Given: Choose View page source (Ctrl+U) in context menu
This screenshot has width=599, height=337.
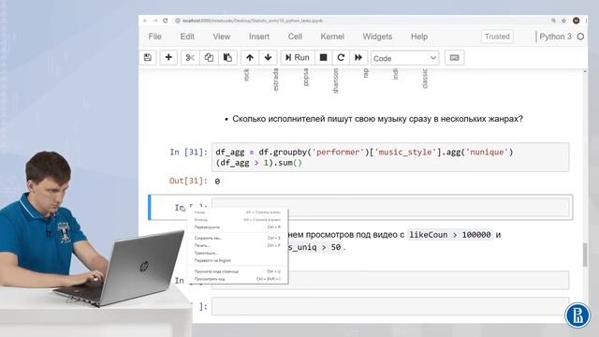Looking at the screenshot, I should point(237,271).
